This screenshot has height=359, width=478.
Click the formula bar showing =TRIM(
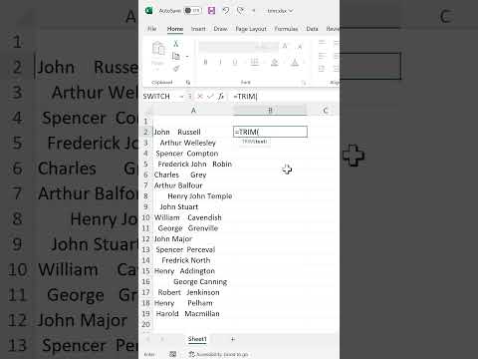click(x=286, y=97)
